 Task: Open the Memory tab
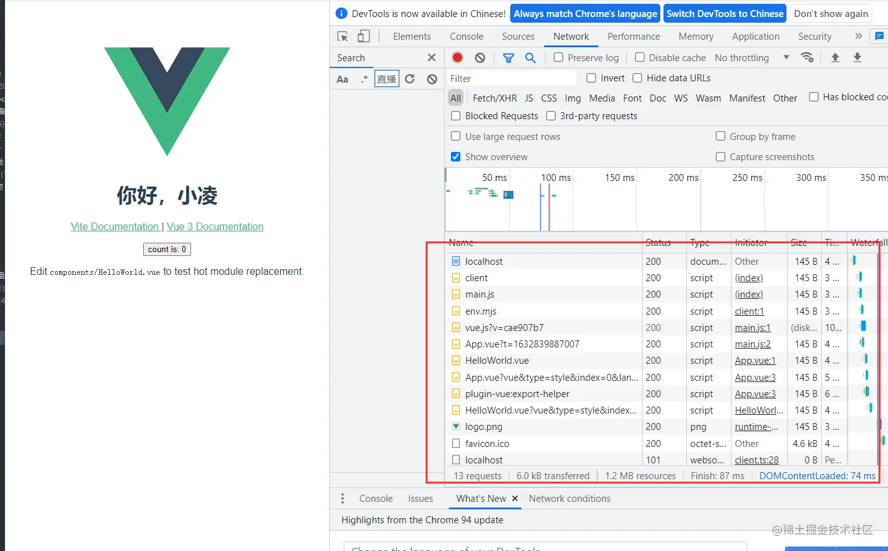coord(696,37)
